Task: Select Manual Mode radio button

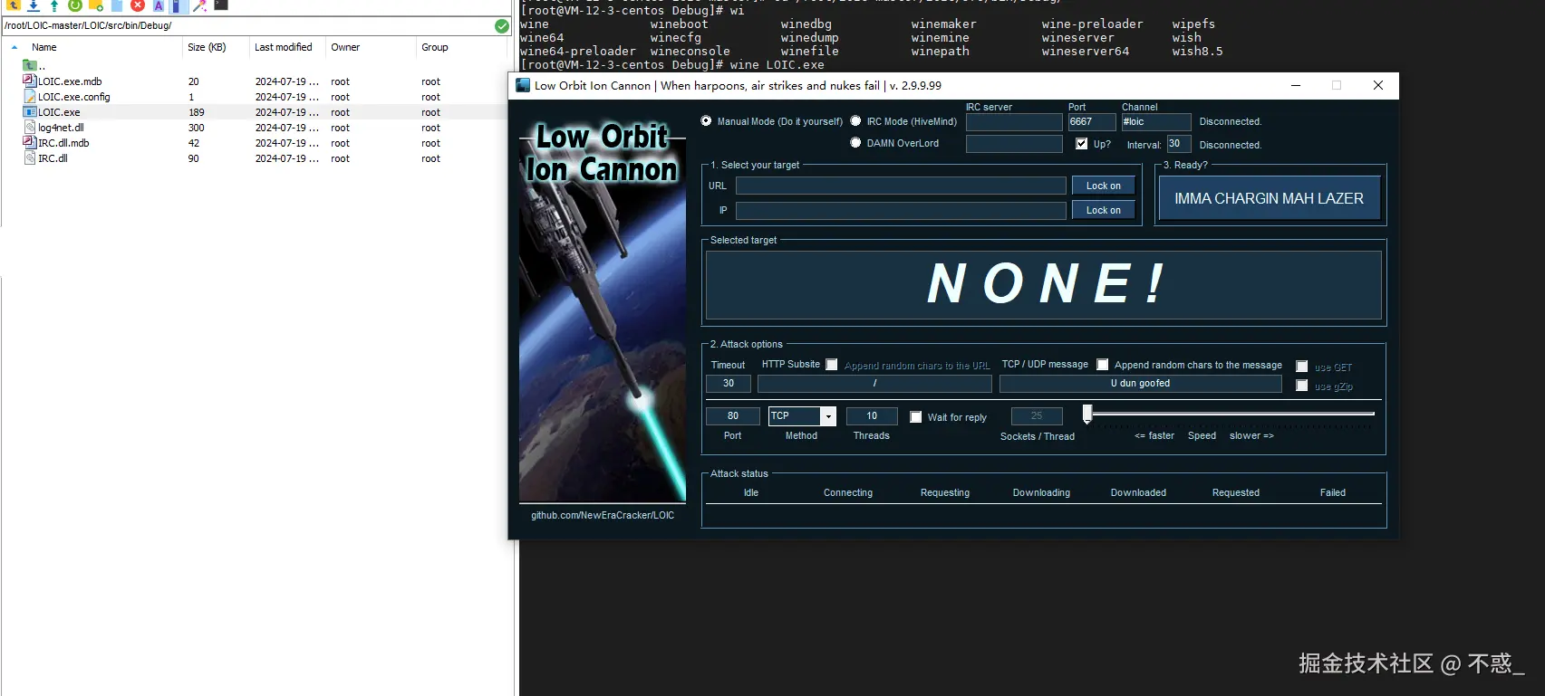Action: click(706, 120)
